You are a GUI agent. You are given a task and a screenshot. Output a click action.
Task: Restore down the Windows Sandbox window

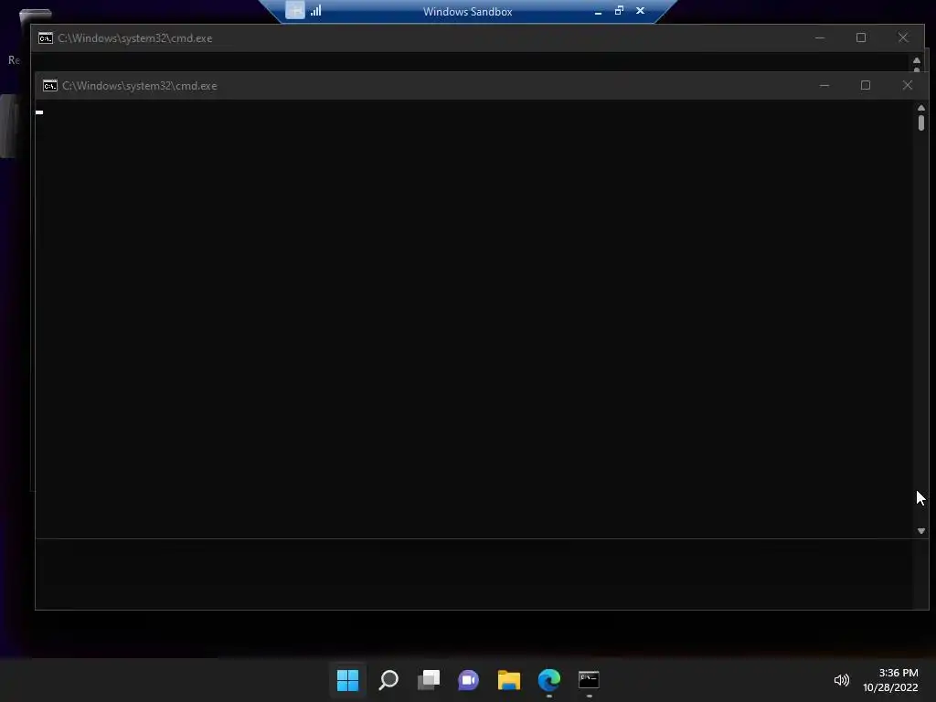tap(619, 10)
